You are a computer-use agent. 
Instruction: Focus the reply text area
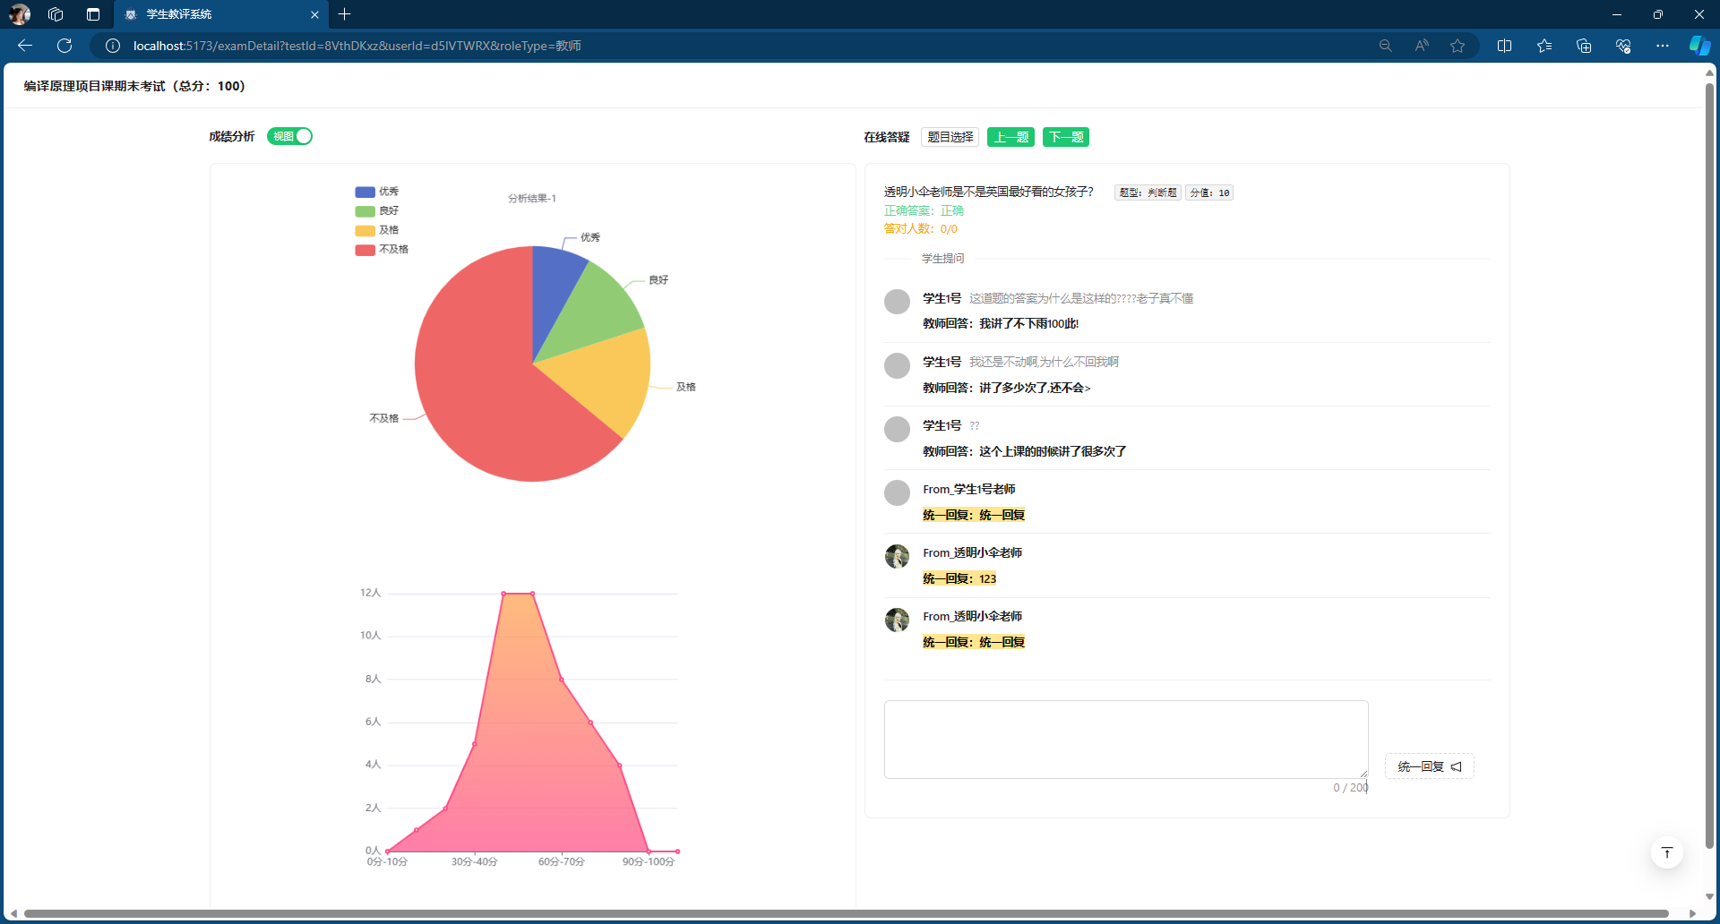point(1126,740)
